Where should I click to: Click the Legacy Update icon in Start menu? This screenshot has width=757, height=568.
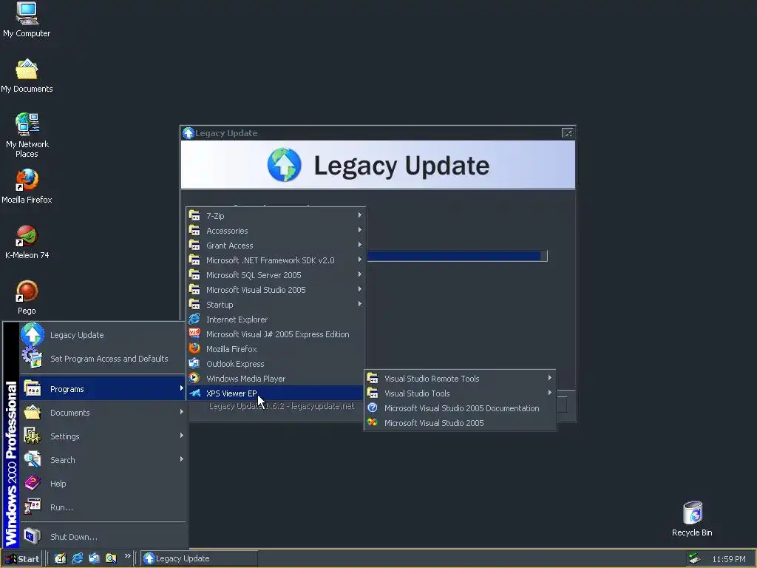pyautogui.click(x=33, y=335)
